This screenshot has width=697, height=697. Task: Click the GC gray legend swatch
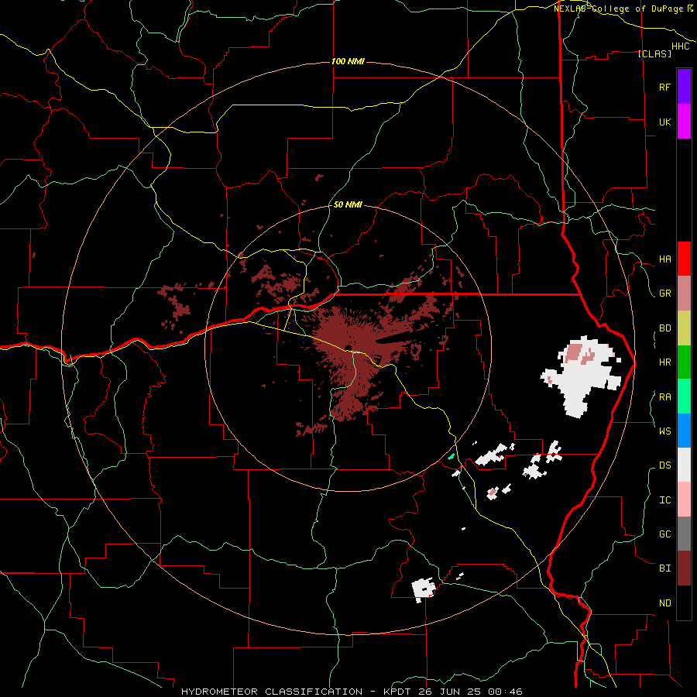[684, 534]
